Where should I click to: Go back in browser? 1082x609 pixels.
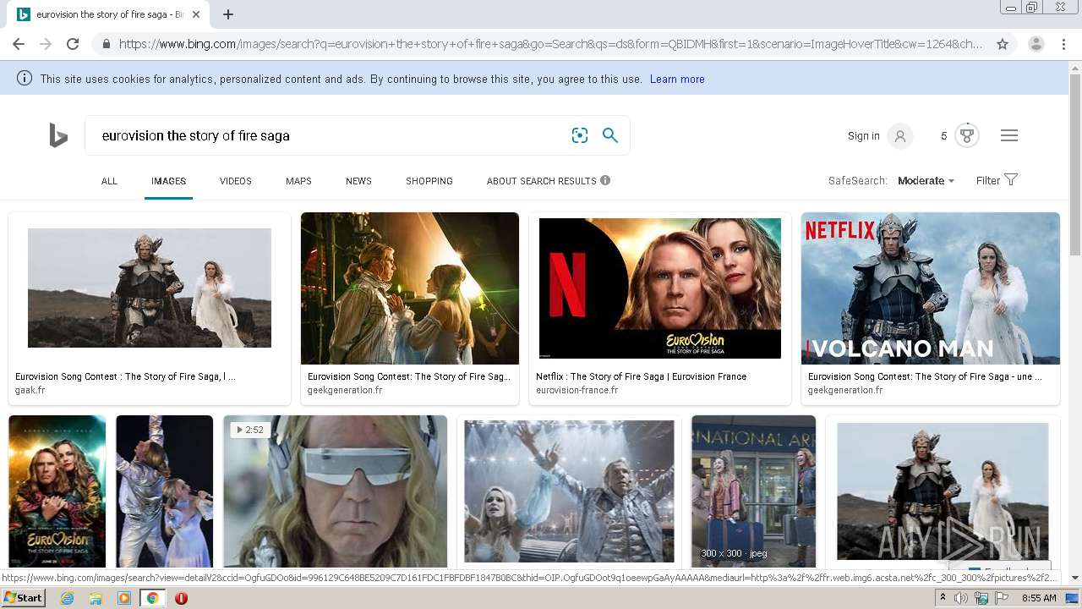pyautogui.click(x=19, y=44)
